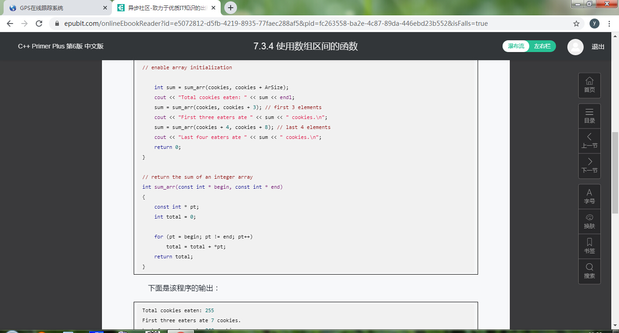Click the page vertical scrollbar thumb
The image size is (619, 333).
coord(614,172)
